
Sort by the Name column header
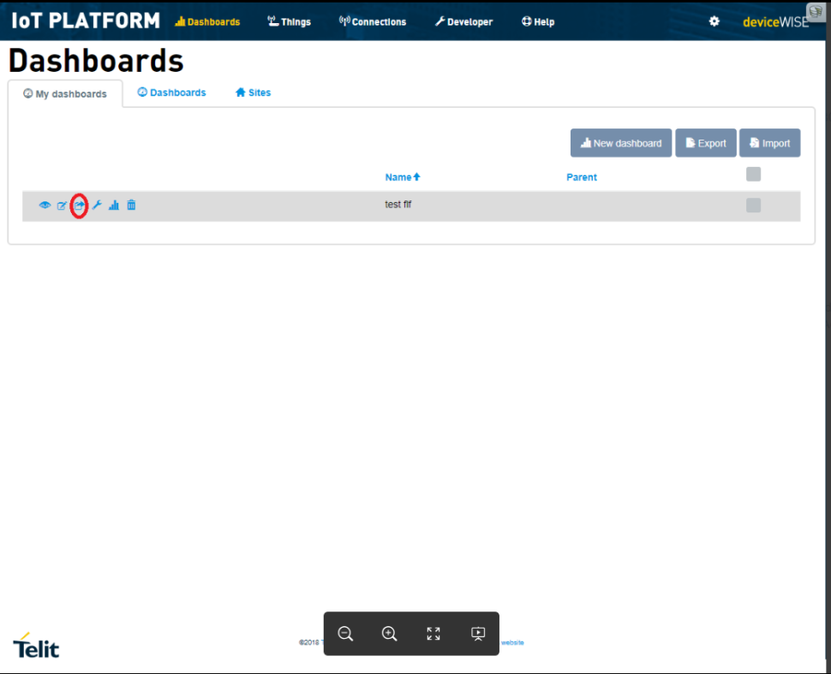tap(403, 177)
